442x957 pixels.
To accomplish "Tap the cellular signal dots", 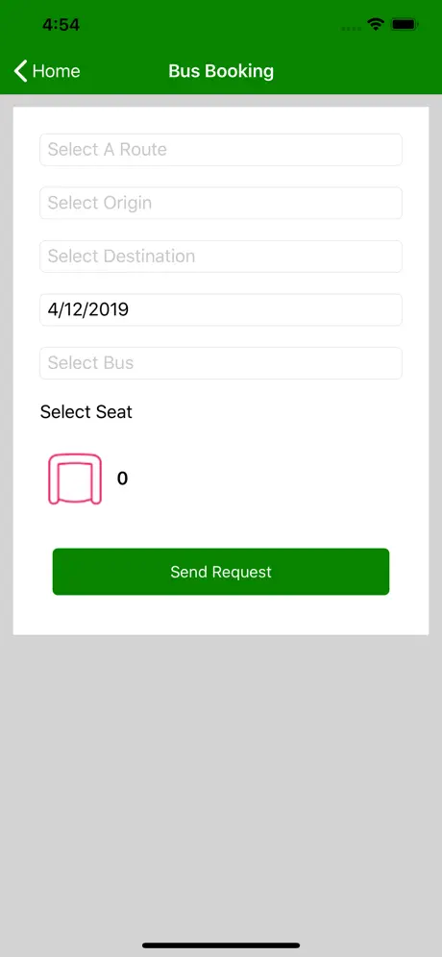I will pos(352,28).
